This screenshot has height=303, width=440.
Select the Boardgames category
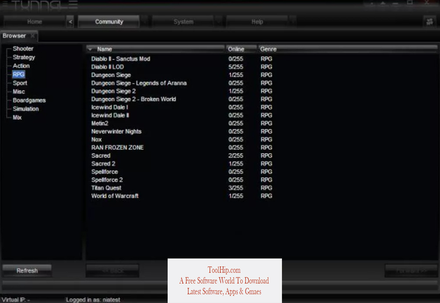[29, 100]
